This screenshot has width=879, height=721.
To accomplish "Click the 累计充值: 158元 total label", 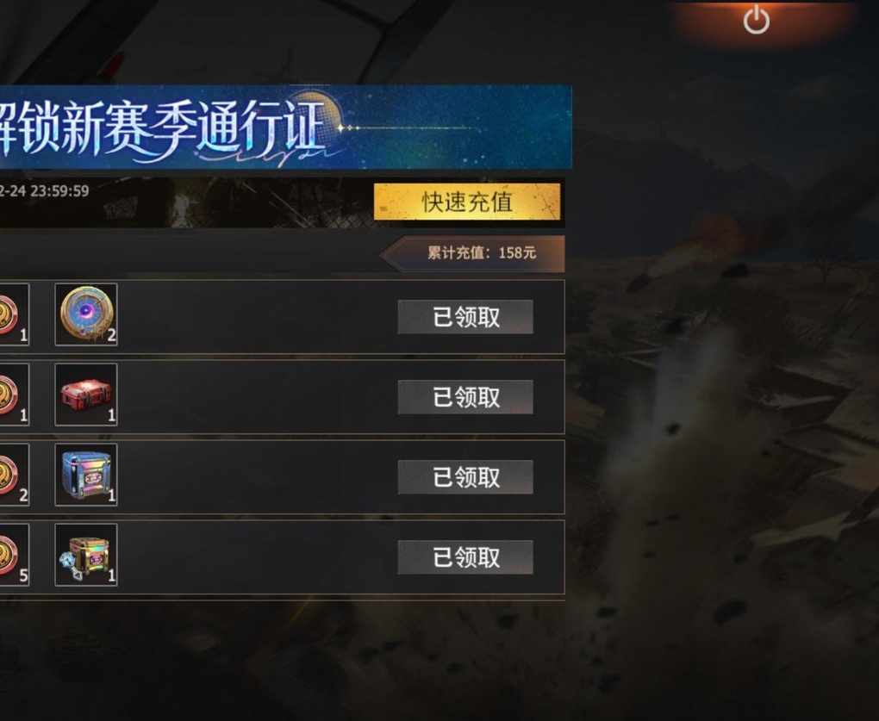I will pyautogui.click(x=482, y=252).
